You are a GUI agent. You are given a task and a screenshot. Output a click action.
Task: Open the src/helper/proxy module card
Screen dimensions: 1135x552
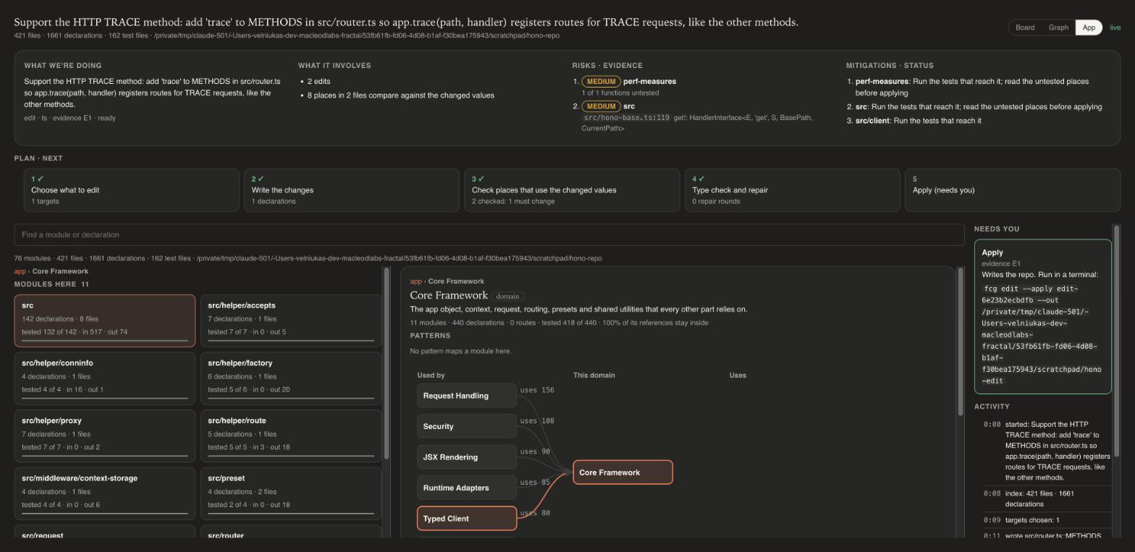pyautogui.click(x=105, y=436)
